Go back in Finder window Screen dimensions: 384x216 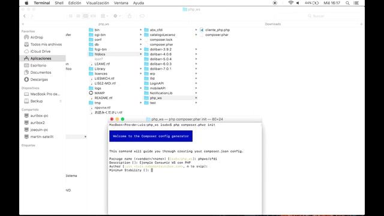25,16
